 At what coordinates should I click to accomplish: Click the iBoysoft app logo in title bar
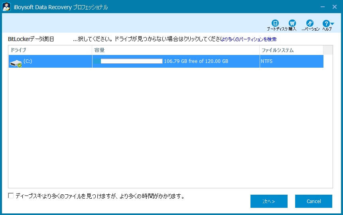6,7
